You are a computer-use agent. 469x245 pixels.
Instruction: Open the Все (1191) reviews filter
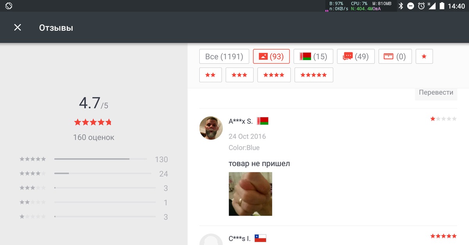pos(224,56)
